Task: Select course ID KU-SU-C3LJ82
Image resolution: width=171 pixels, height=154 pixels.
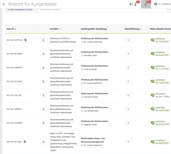Action: tap(14, 95)
